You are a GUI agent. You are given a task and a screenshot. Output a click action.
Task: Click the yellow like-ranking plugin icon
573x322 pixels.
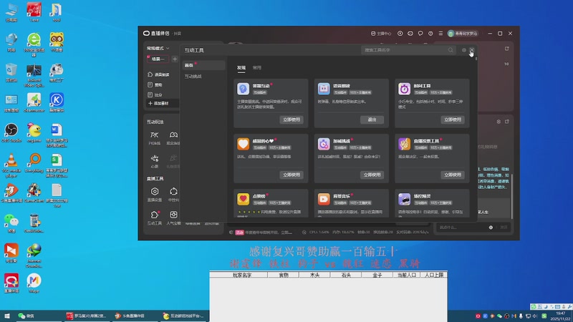tap(243, 199)
